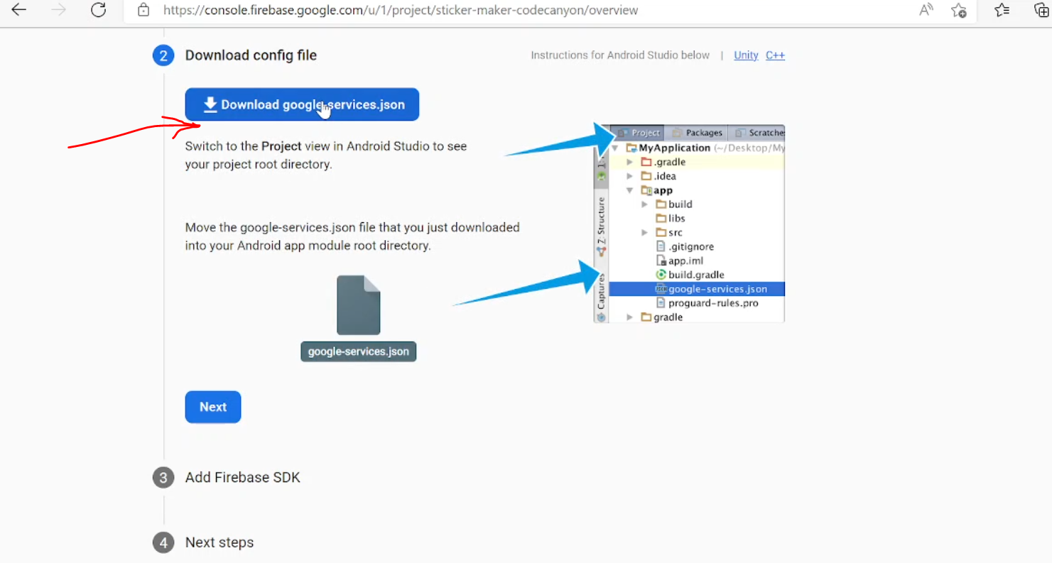Screen dimensions: 1052x563
Task: Expand step 3 Add Firebase SDK
Action: coord(242,477)
